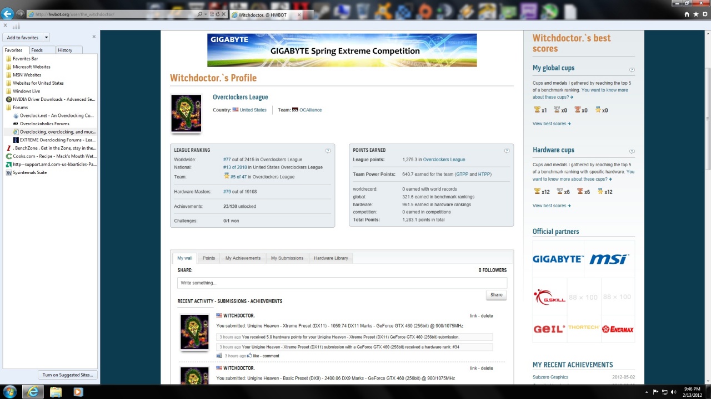Close the Favorites sidebar pane
Screen dimensions: 711x399
[94, 37]
